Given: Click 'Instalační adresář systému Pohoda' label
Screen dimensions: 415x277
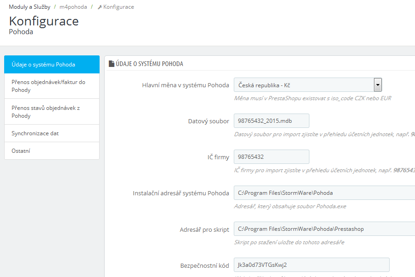Looking at the screenshot, I should pyautogui.click(x=181, y=193).
